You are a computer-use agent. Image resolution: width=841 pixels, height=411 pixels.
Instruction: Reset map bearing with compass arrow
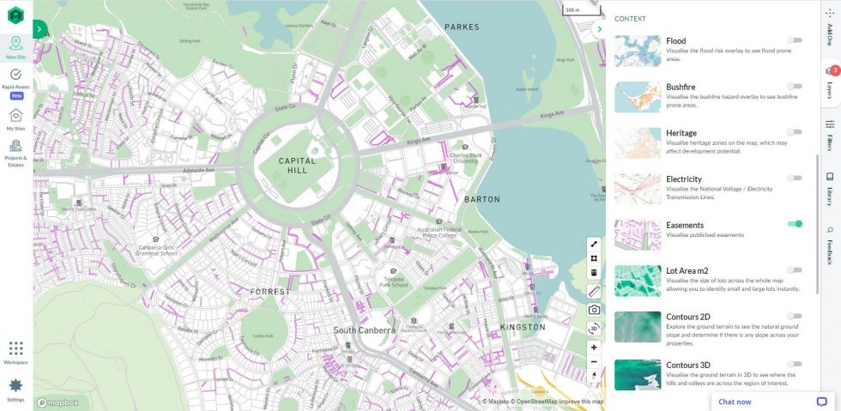(x=594, y=376)
